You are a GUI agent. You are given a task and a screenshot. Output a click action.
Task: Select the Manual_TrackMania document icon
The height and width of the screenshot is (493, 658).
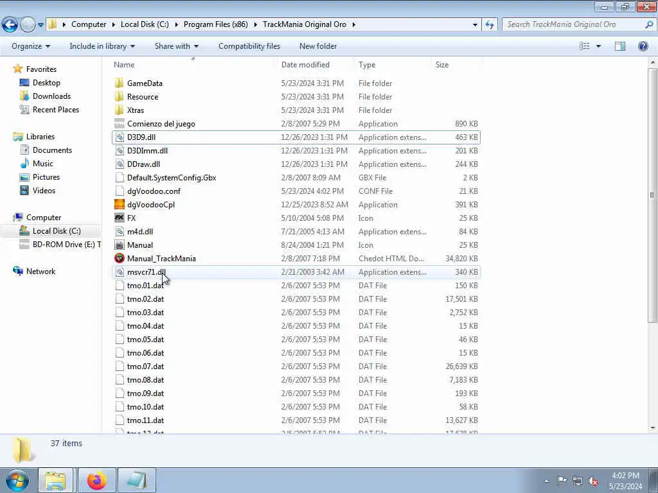pos(119,258)
